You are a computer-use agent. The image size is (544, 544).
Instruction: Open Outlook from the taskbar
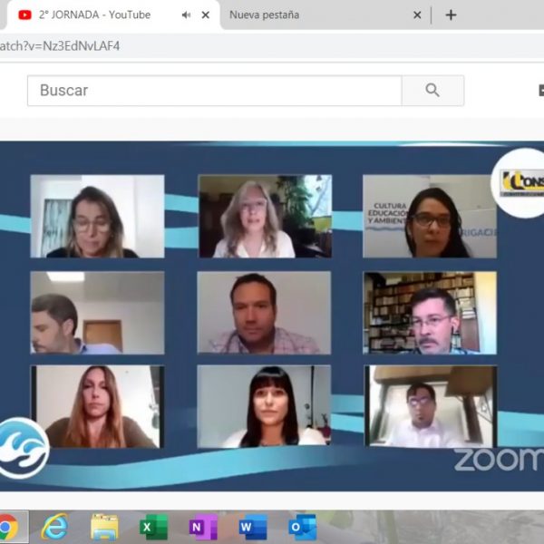pos(302,527)
